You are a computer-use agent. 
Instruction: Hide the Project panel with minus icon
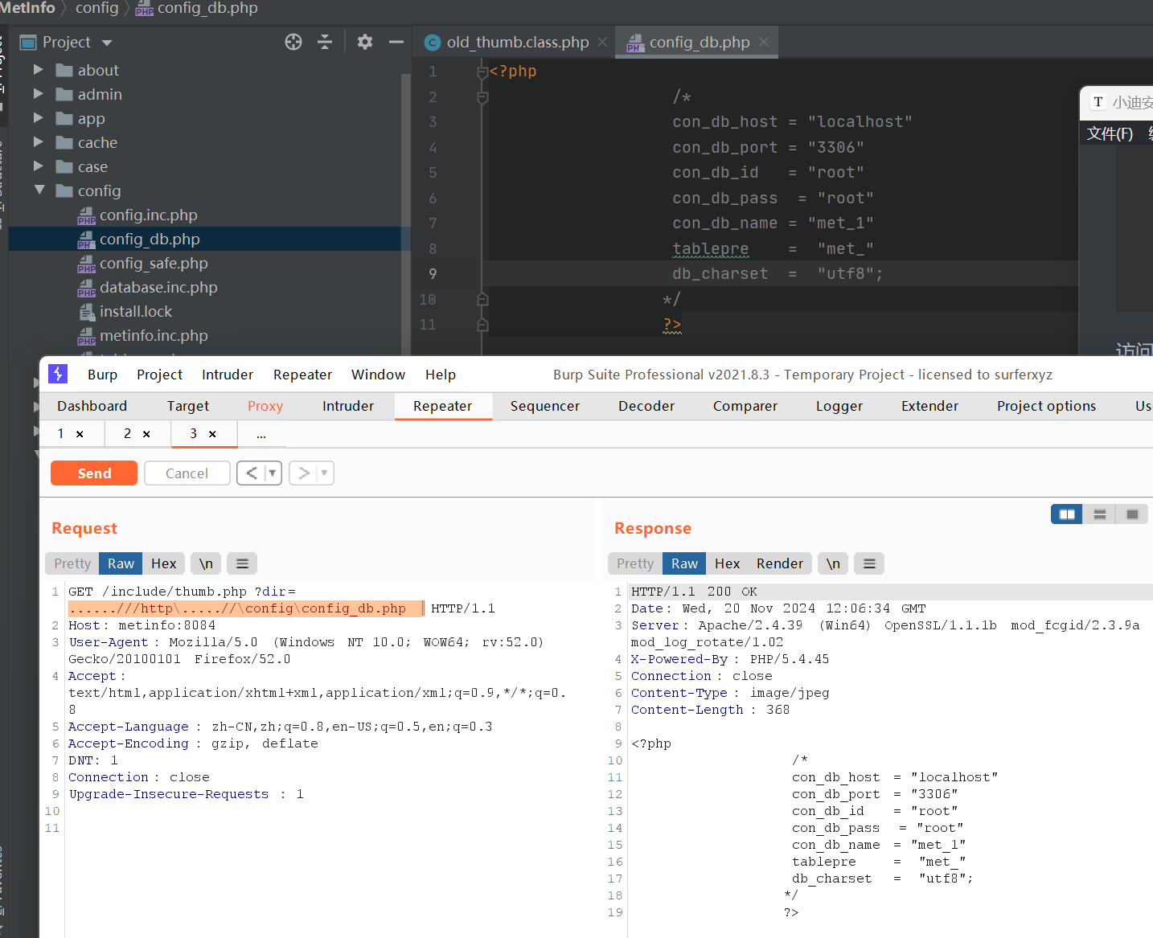pyautogui.click(x=396, y=42)
